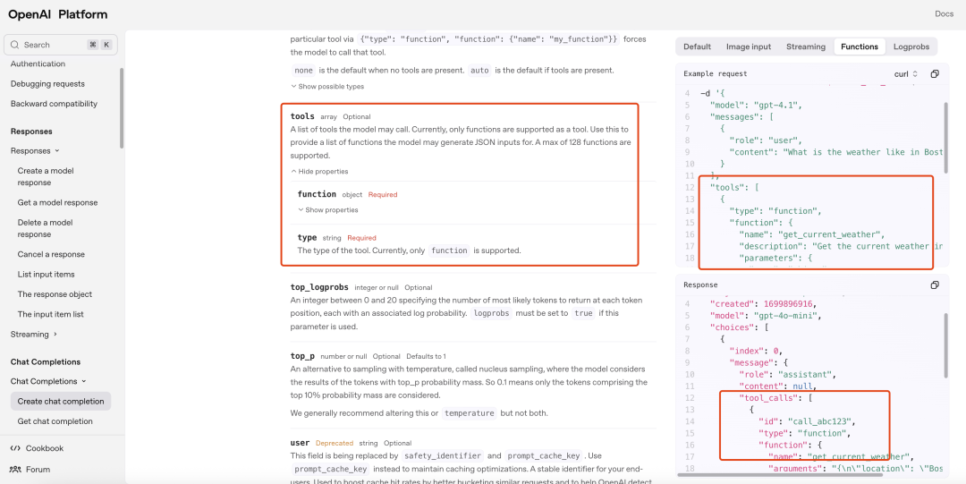Click the "id": "call_abc123" response line

coord(807,421)
